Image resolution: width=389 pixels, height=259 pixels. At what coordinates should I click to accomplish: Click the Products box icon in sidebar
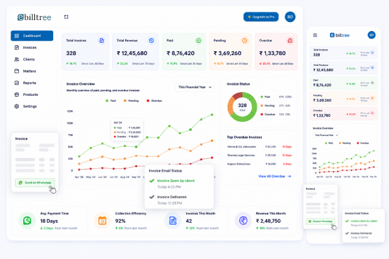pyautogui.click(x=17, y=95)
